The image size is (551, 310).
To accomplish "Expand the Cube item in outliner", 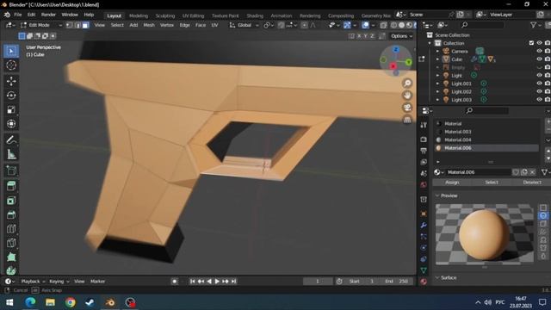I will point(437,59).
